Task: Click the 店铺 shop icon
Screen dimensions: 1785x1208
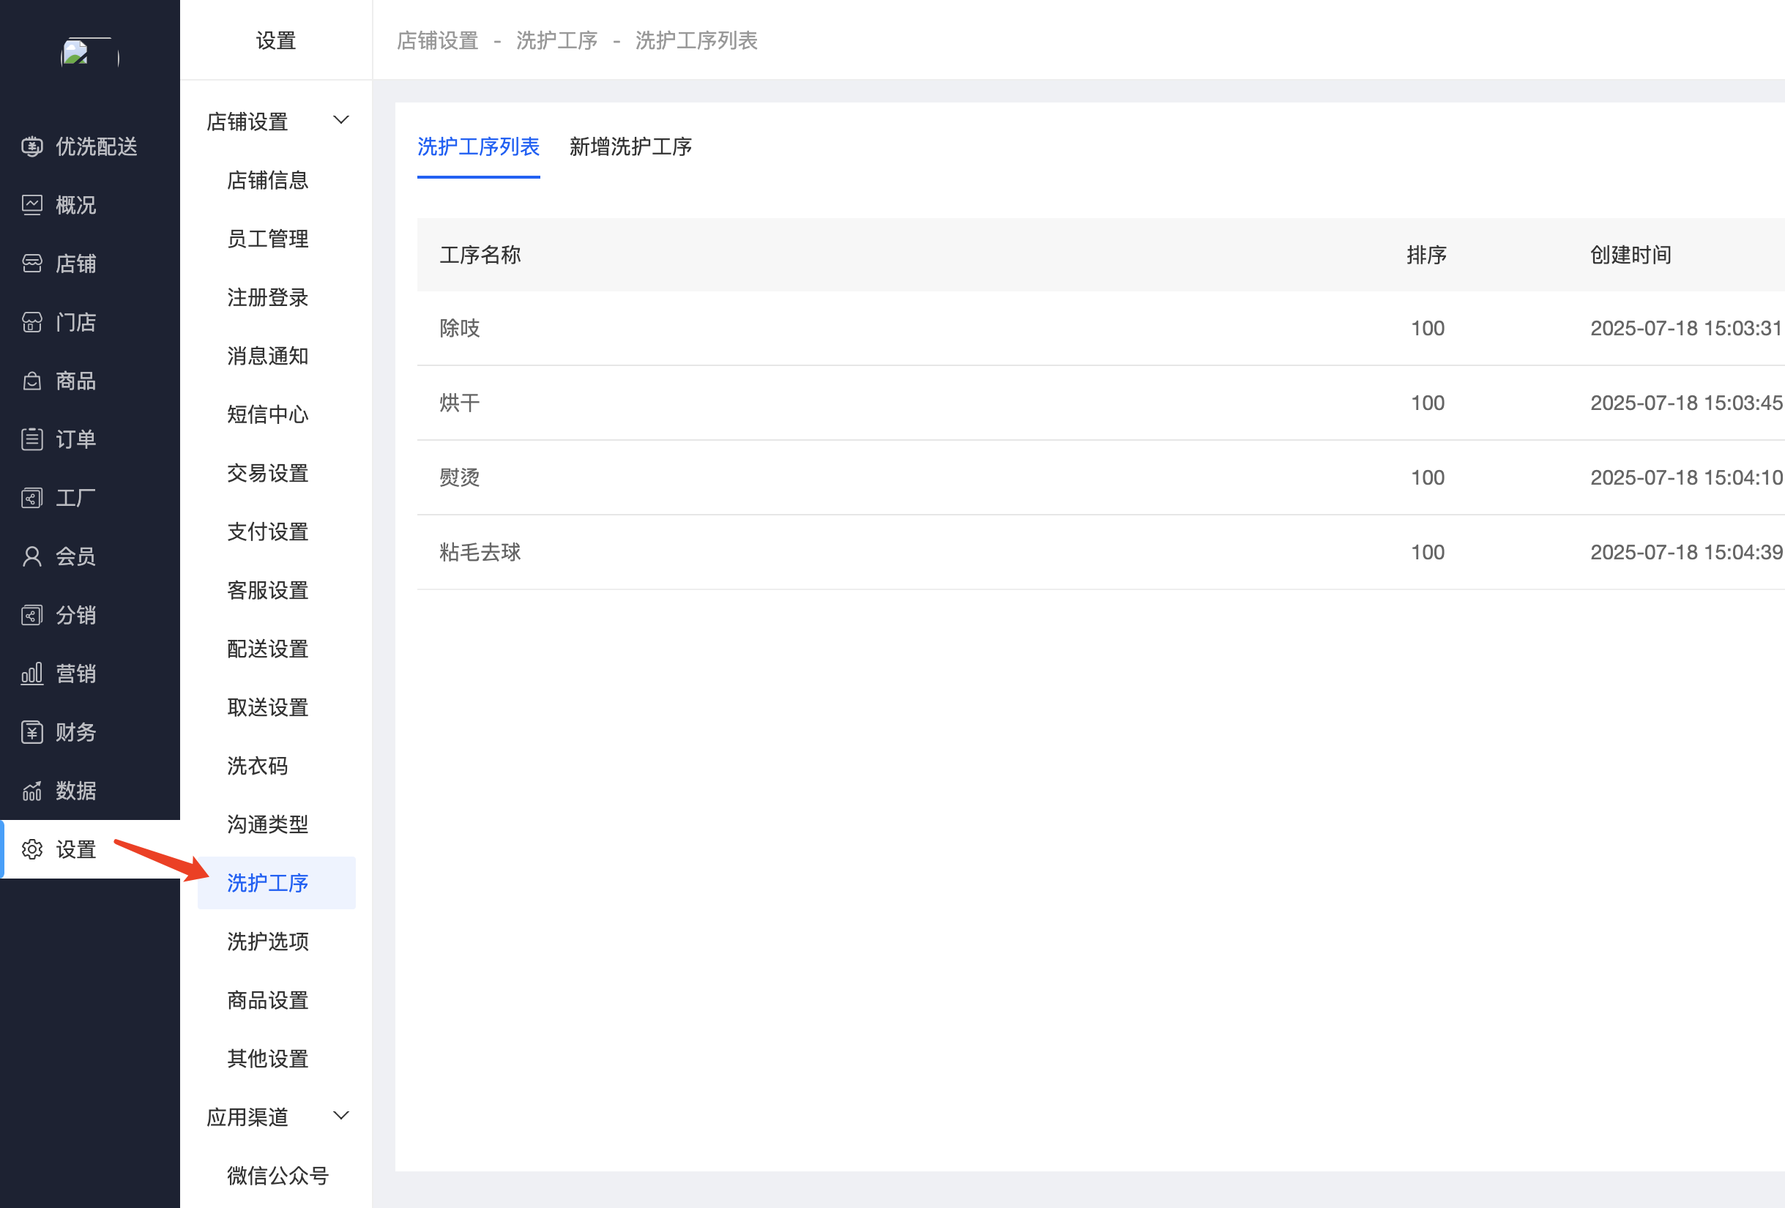Action: tap(31, 264)
